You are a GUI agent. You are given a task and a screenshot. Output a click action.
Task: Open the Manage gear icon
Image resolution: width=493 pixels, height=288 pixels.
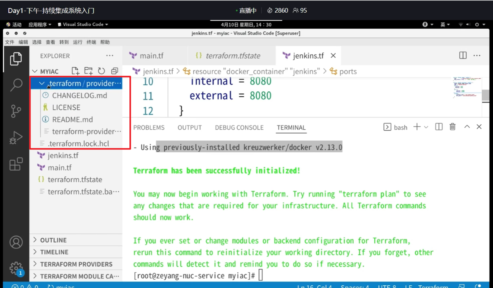(16, 268)
